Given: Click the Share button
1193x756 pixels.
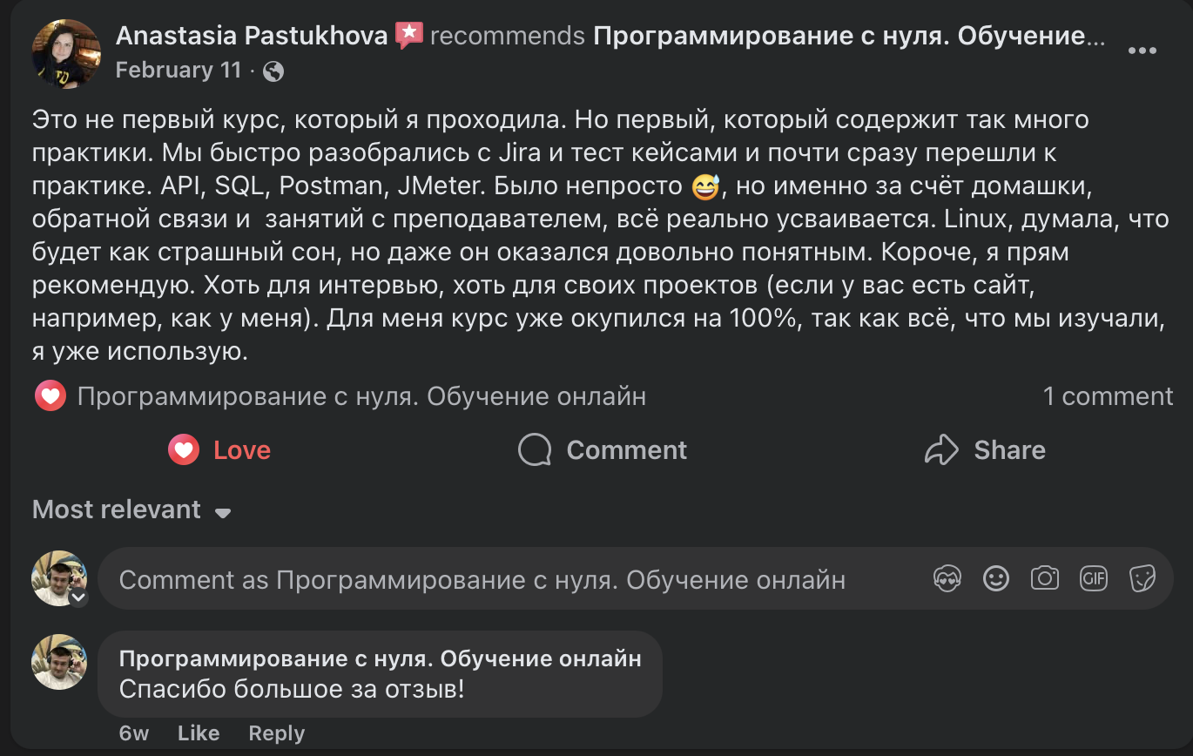Looking at the screenshot, I should tap(984, 450).
